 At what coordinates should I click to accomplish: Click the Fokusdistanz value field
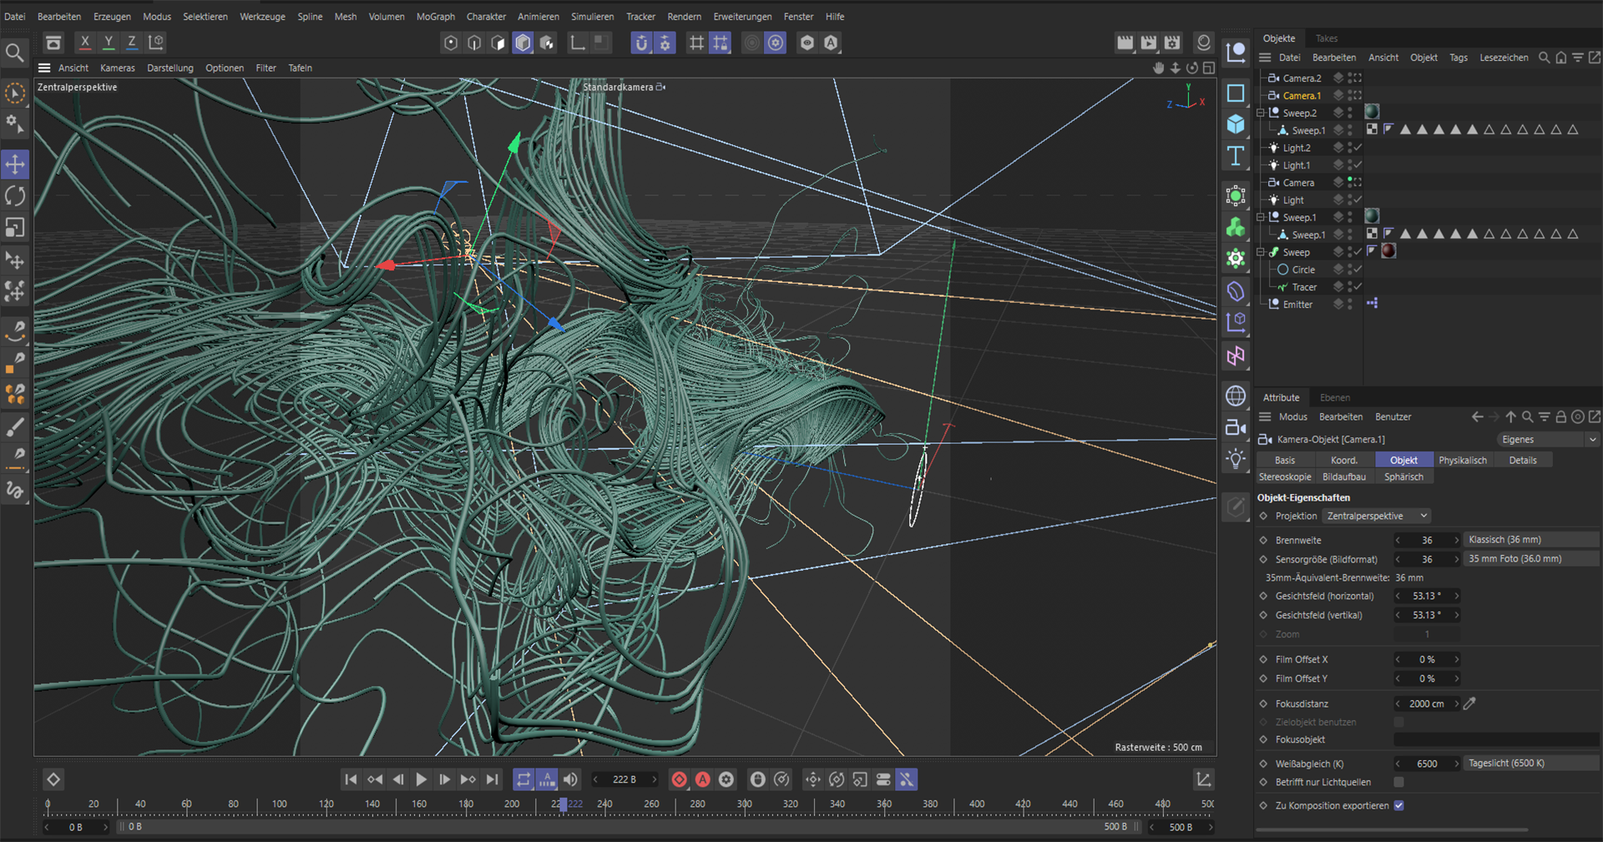coord(1427,703)
